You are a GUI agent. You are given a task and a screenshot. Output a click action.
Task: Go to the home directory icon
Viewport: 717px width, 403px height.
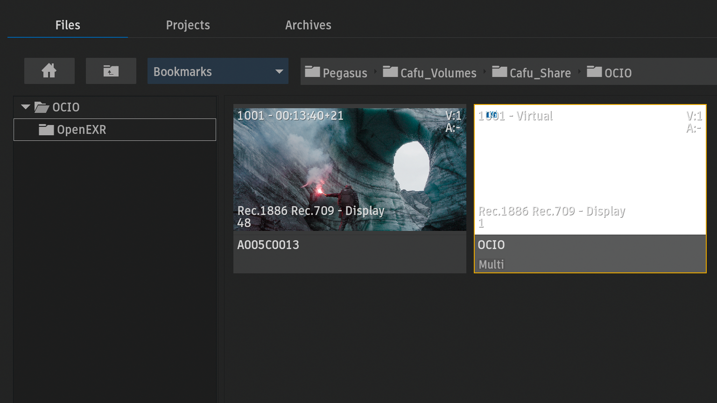tap(49, 71)
